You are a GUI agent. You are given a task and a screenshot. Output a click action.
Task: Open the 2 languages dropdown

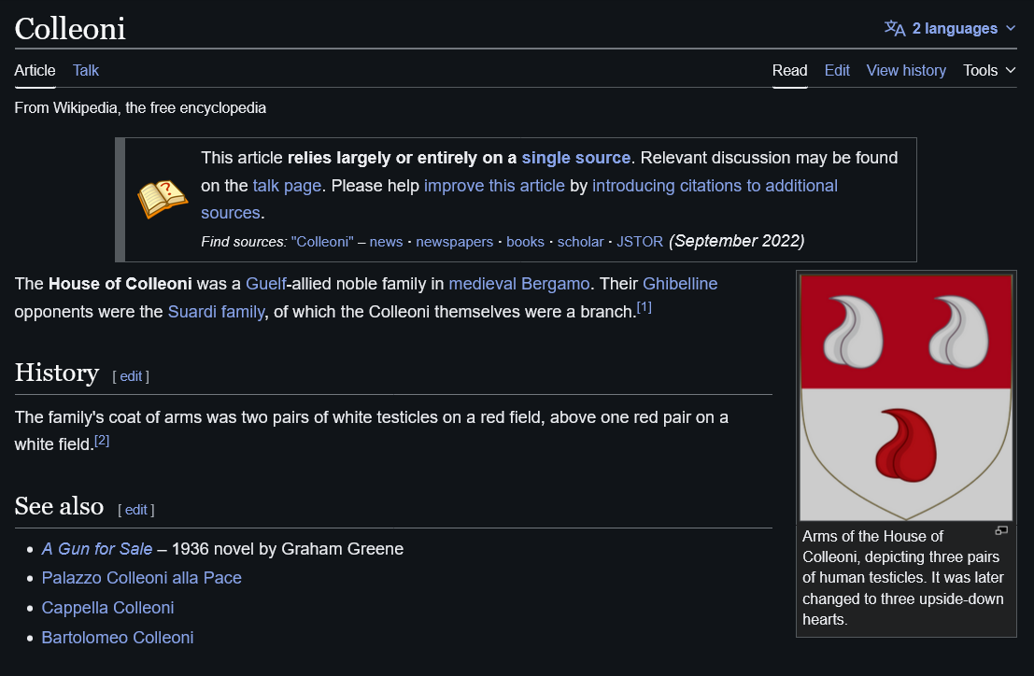(950, 28)
